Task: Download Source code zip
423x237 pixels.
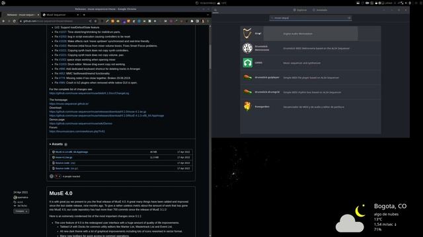Action: 65,163
